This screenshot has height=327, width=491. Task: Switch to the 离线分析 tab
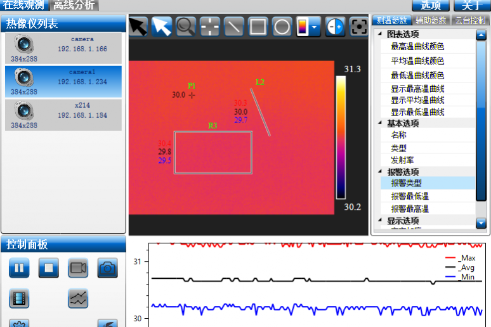pyautogui.click(x=74, y=6)
